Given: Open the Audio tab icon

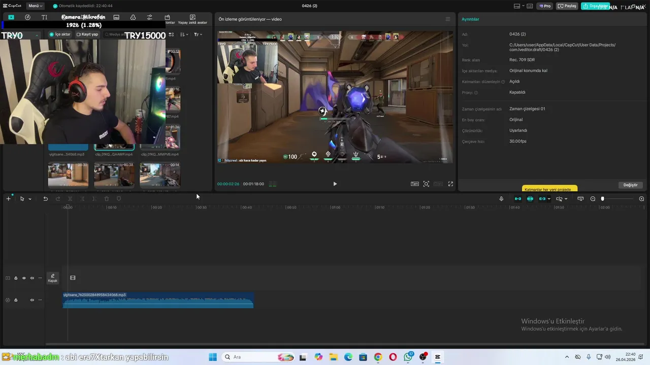Looking at the screenshot, I should (27, 17).
